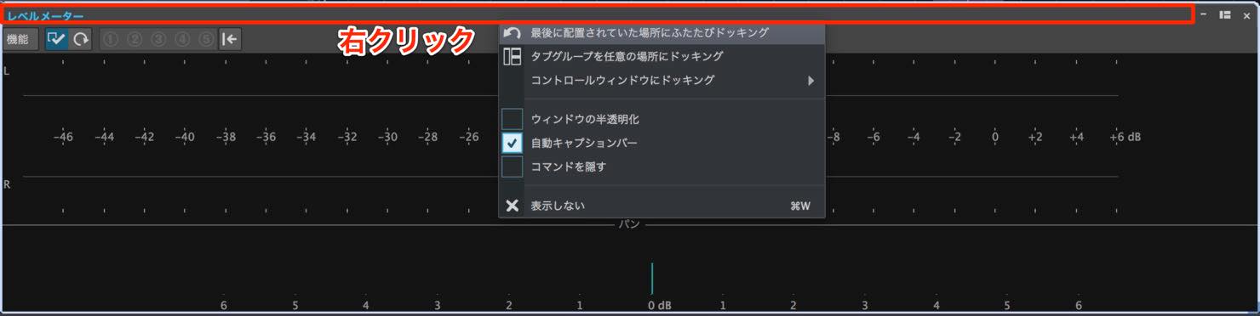1260x316 pixels.
Task: Choose 最後に配置されていた場所にふたたびドッキング
Action: tap(661, 32)
